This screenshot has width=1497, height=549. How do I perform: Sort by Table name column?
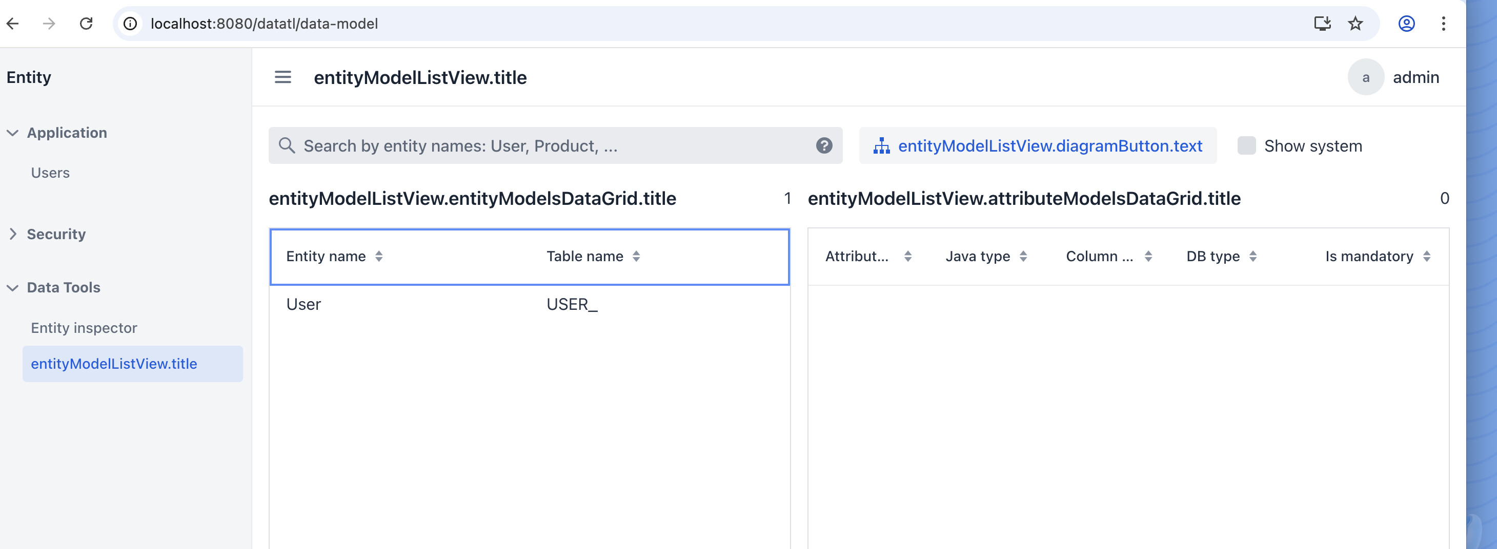click(636, 257)
